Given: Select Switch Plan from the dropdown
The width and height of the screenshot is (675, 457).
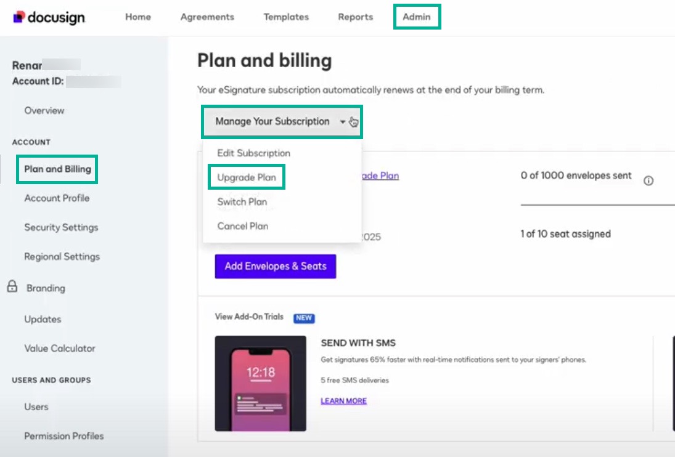Looking at the screenshot, I should (241, 202).
